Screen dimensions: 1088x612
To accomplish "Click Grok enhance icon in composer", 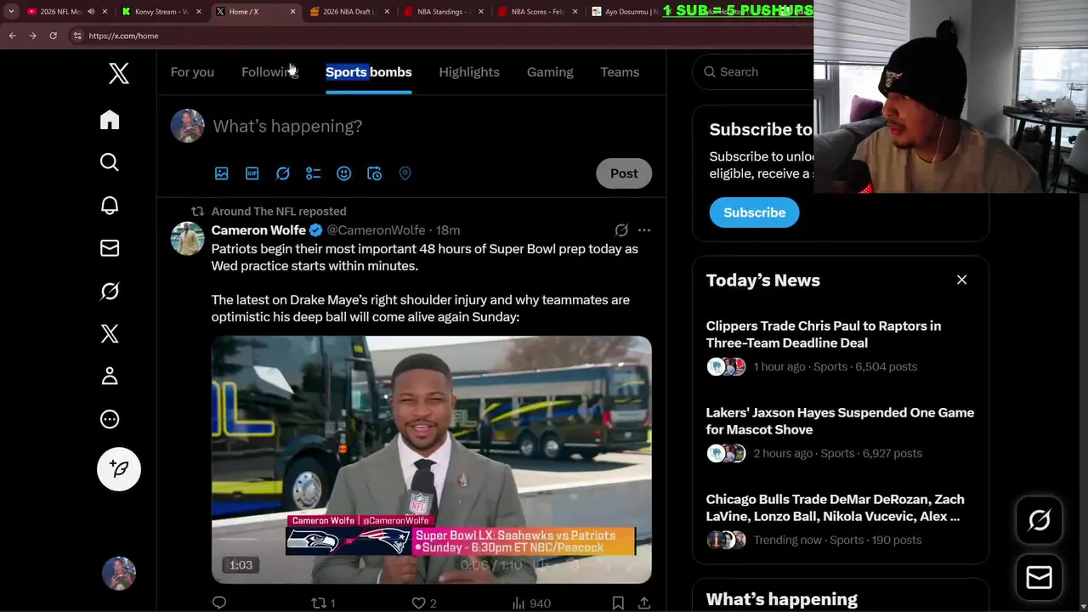I will [283, 173].
